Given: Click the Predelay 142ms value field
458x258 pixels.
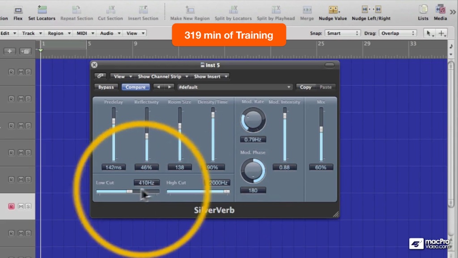Looking at the screenshot, I should 113,168.
